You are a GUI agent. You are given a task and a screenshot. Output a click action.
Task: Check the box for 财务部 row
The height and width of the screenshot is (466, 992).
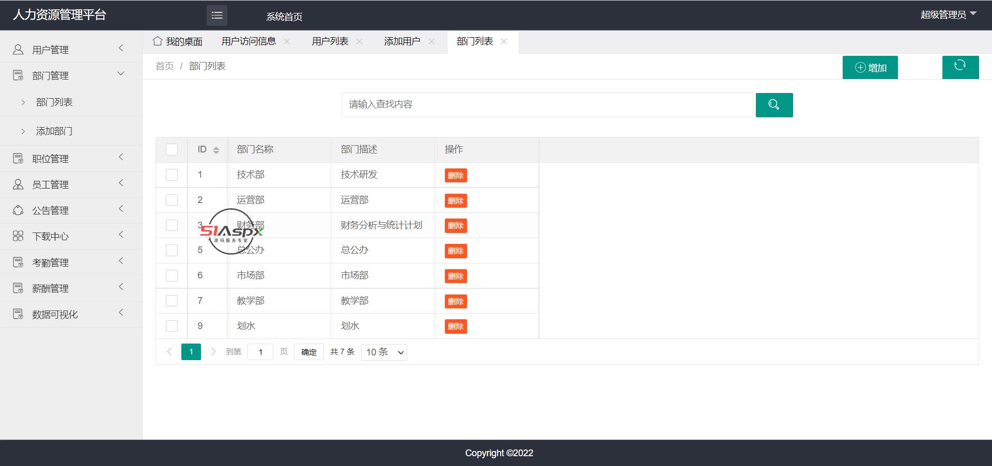click(x=172, y=225)
